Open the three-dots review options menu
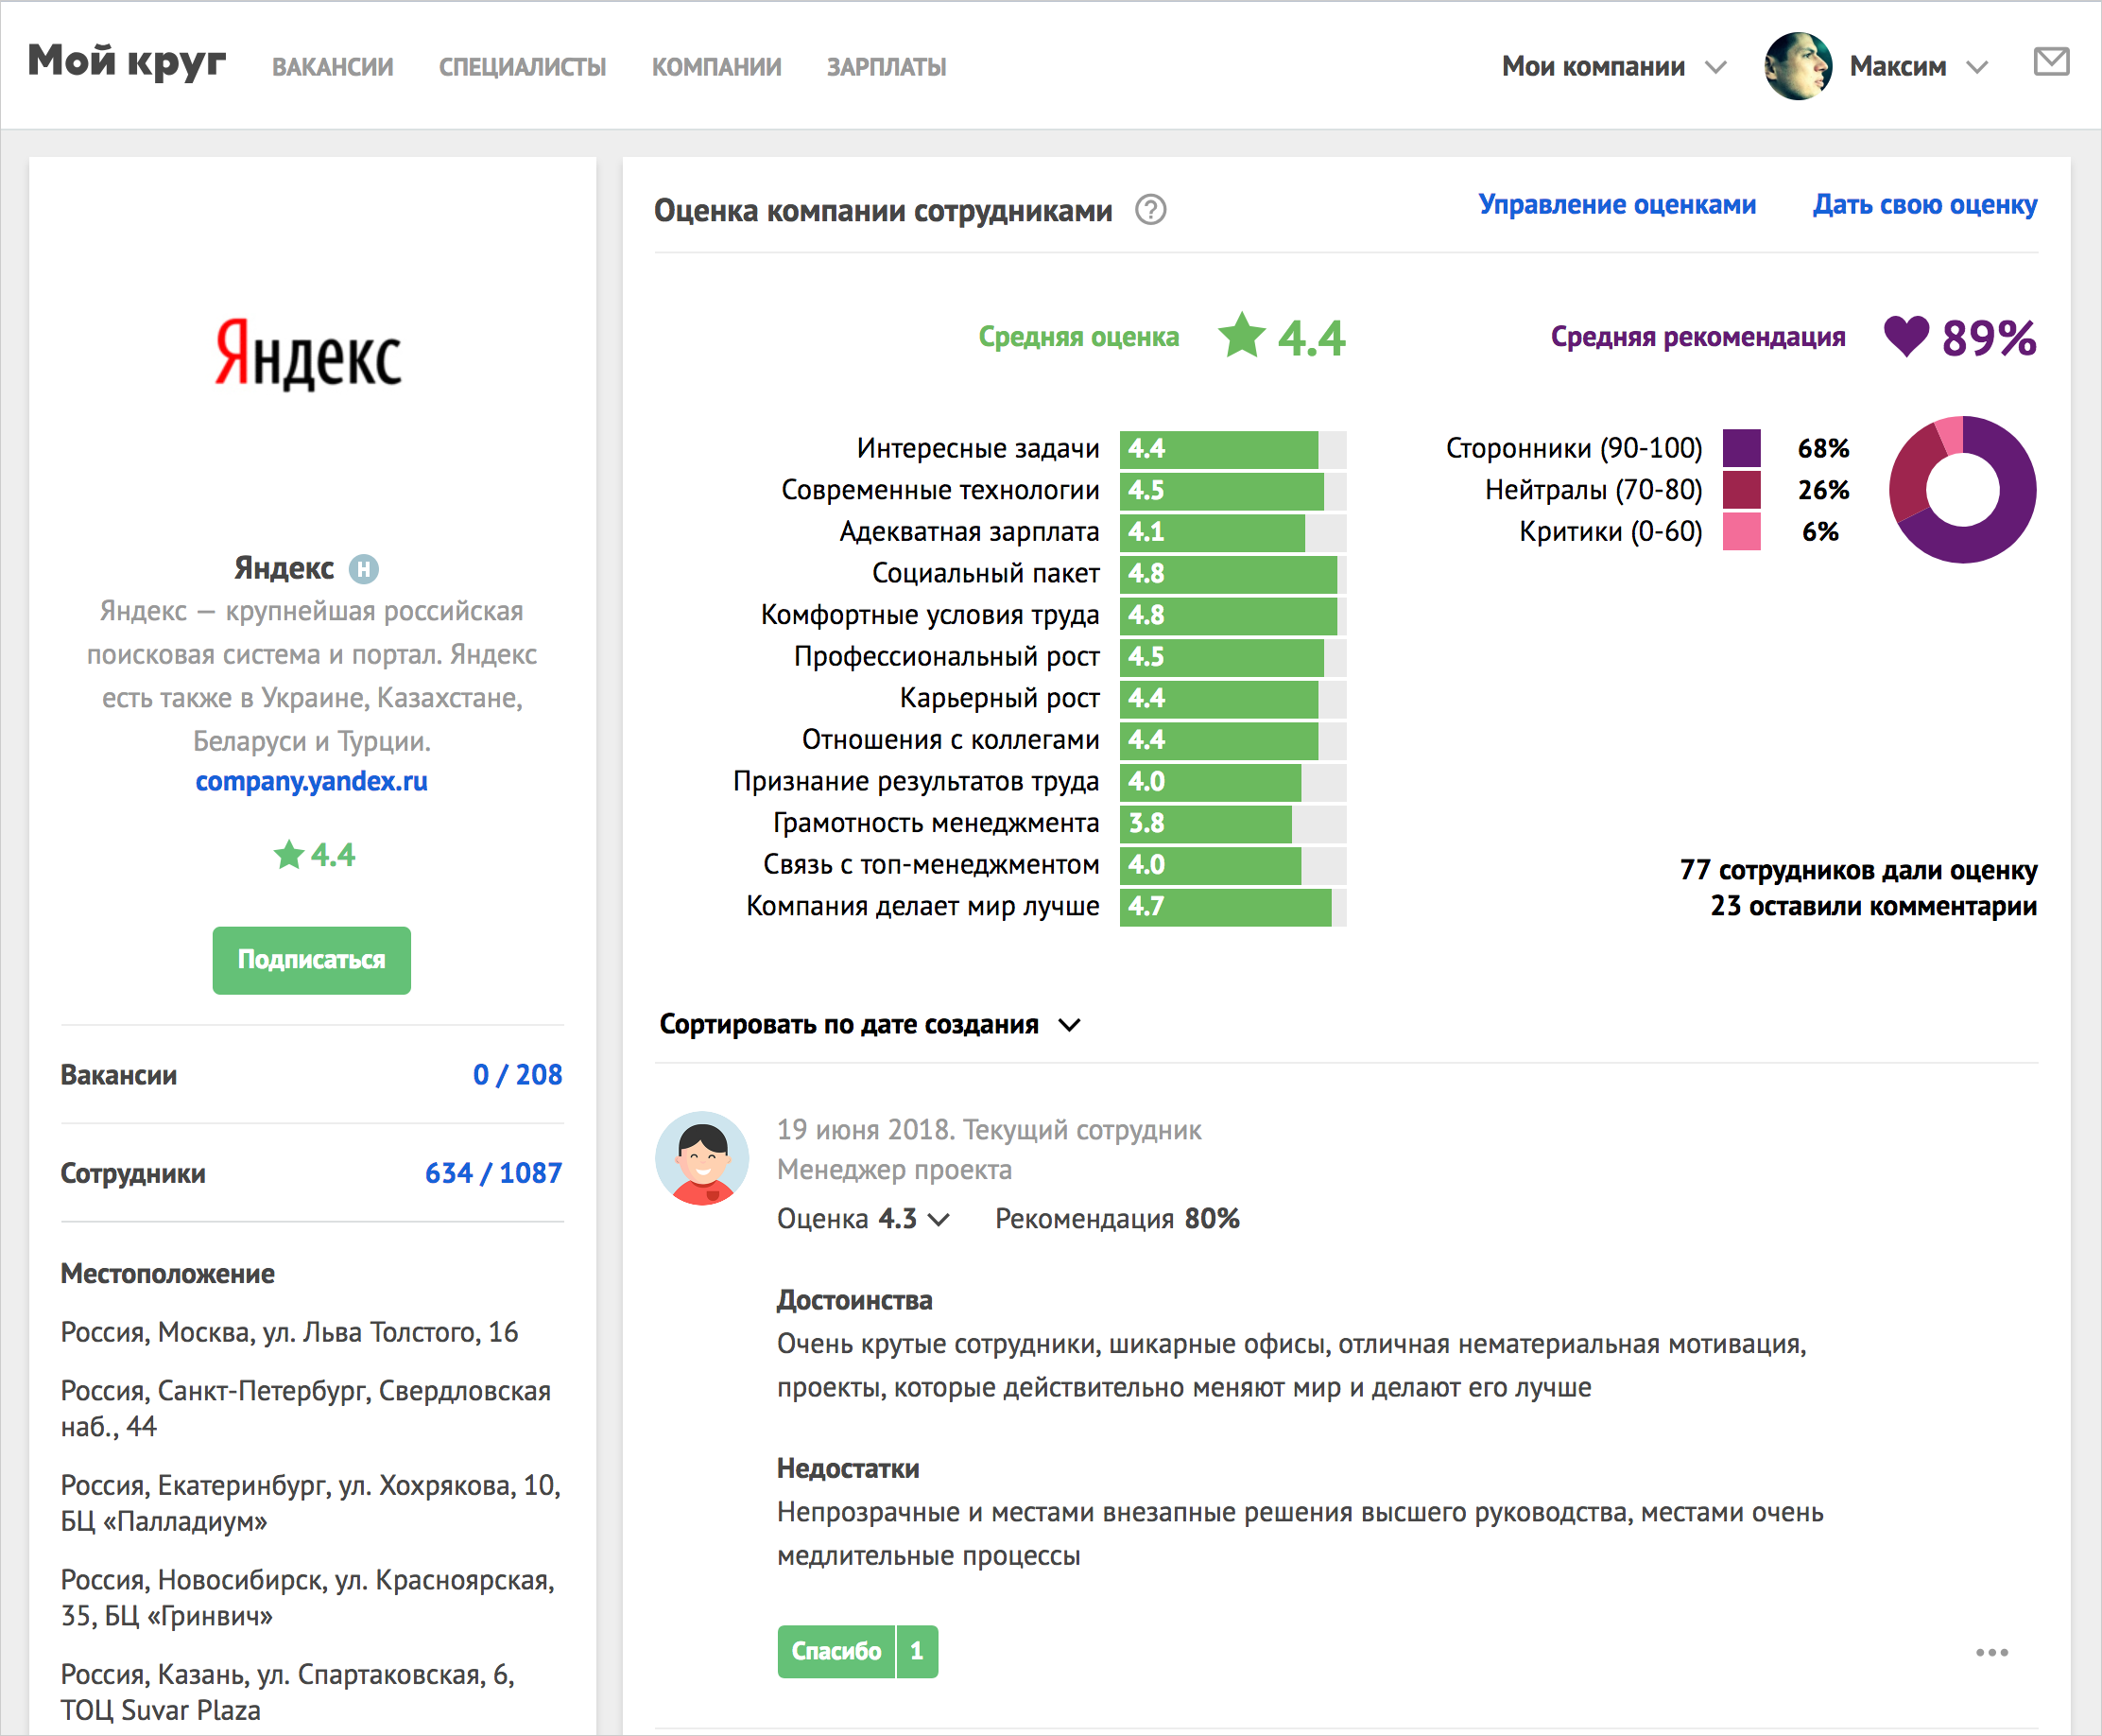 tap(1991, 1652)
